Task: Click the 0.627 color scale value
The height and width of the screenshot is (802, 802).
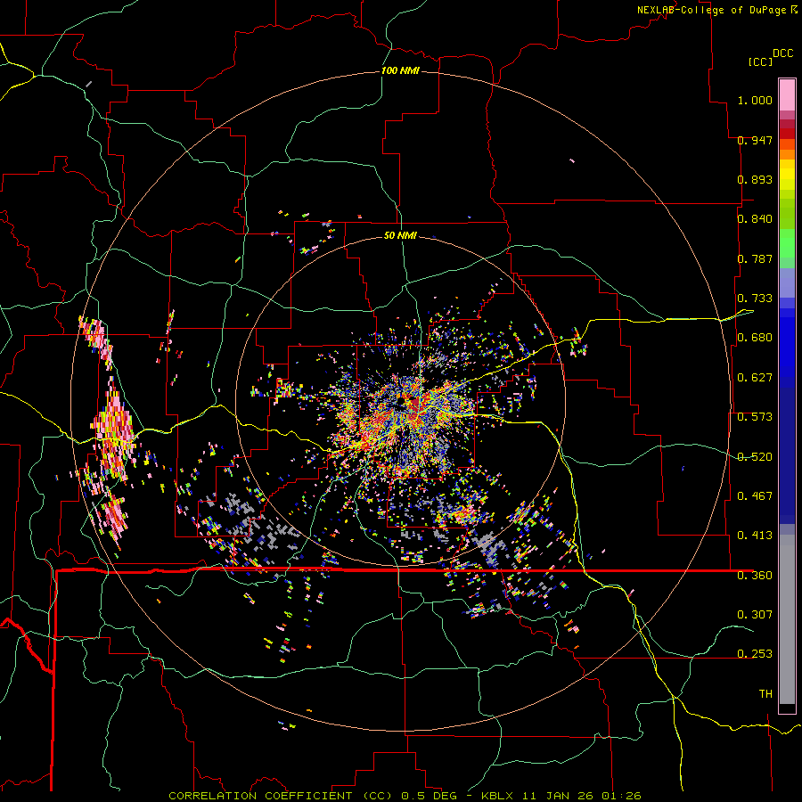Action: (x=755, y=378)
